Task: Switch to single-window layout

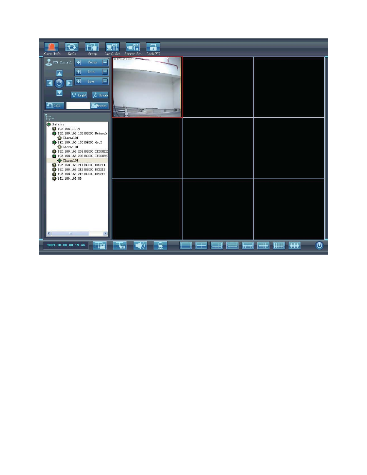Action: point(186,245)
